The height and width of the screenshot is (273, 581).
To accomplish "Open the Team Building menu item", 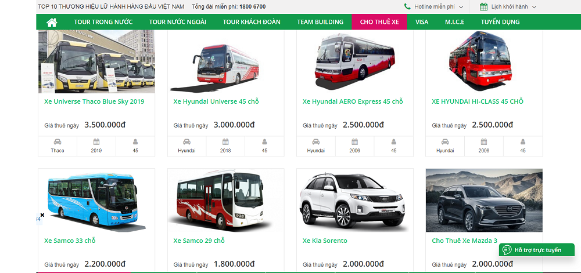I will pos(320,22).
